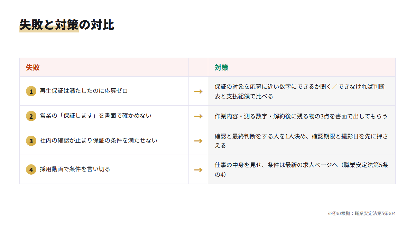Click the cell starting 作業内容・測る数字
415x233 pixels.
(x=302, y=116)
